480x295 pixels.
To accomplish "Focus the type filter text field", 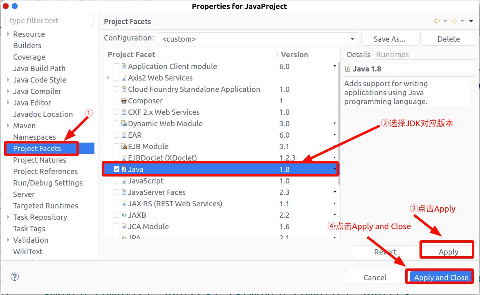I will (49, 21).
